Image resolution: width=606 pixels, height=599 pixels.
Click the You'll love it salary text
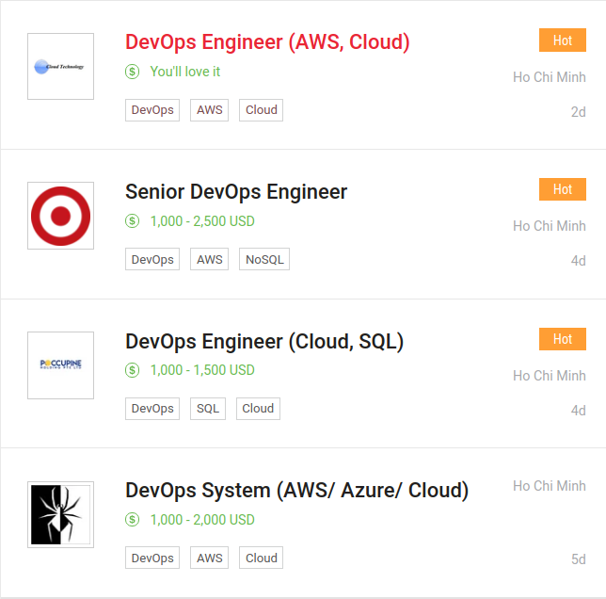point(185,72)
